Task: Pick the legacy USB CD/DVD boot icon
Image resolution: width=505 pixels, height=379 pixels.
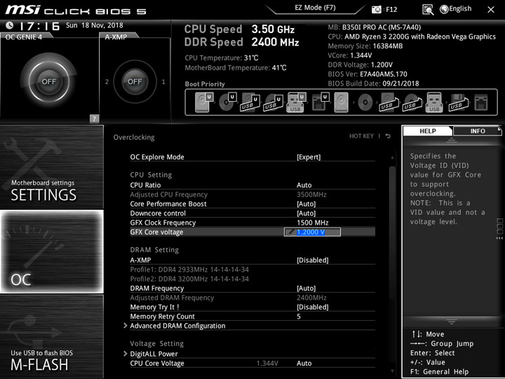Action: coord(412,102)
